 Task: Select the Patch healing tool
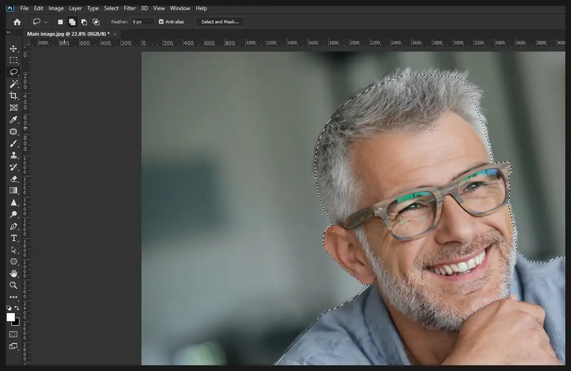(x=13, y=132)
